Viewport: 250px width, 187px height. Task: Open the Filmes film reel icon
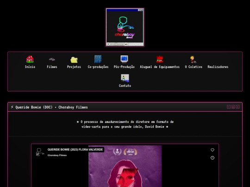click(x=52, y=59)
